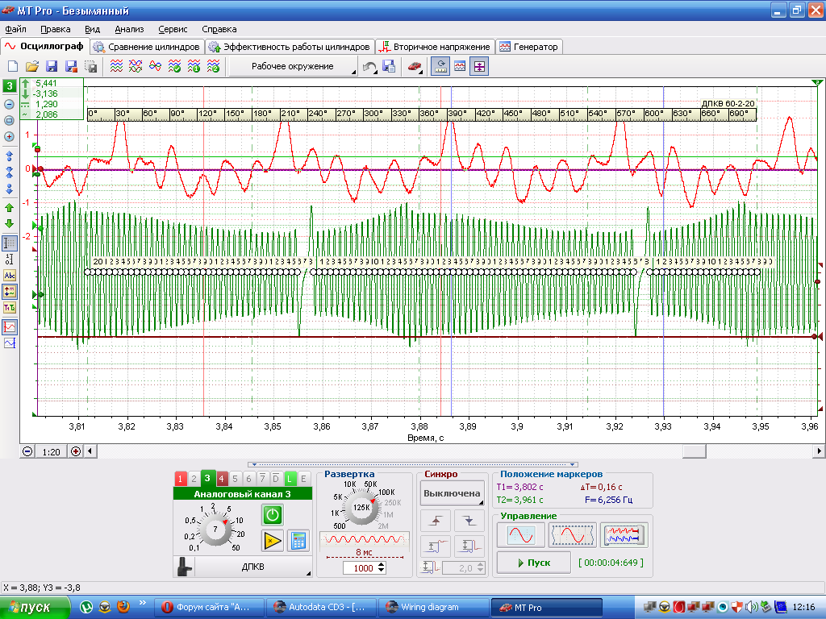Image resolution: width=826 pixels, height=619 pixels.
Task: Open the Выключена sync mode dropdown
Action: pyautogui.click(x=452, y=494)
